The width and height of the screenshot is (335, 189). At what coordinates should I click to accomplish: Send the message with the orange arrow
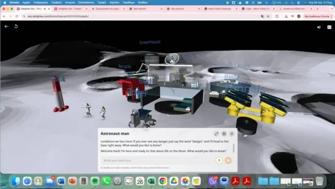click(228, 161)
